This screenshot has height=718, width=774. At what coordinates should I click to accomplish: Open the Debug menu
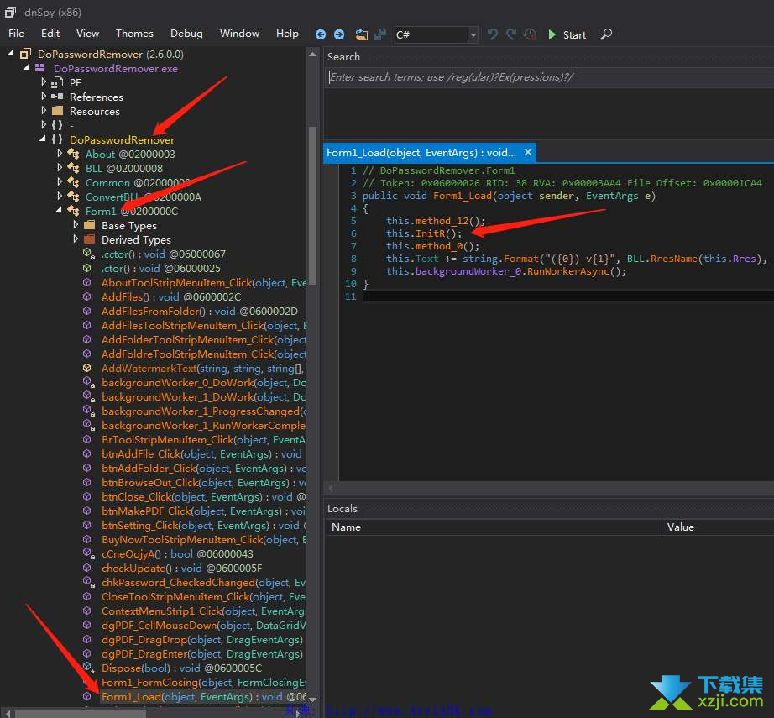(186, 34)
